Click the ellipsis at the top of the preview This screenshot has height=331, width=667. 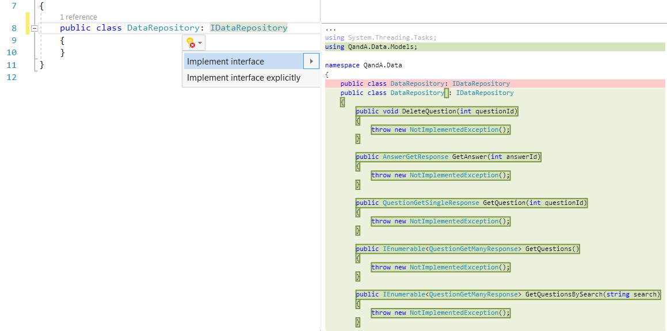pos(330,29)
